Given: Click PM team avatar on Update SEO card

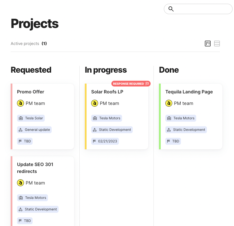Looking at the screenshot, I should click(x=20, y=183).
